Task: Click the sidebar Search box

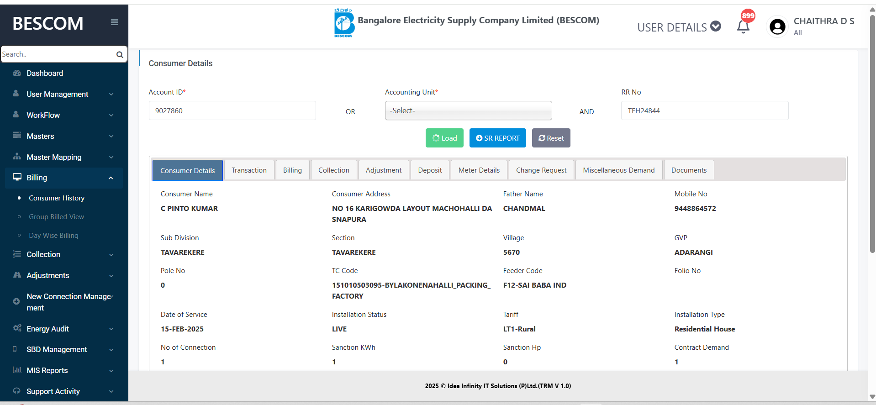Action: point(58,54)
